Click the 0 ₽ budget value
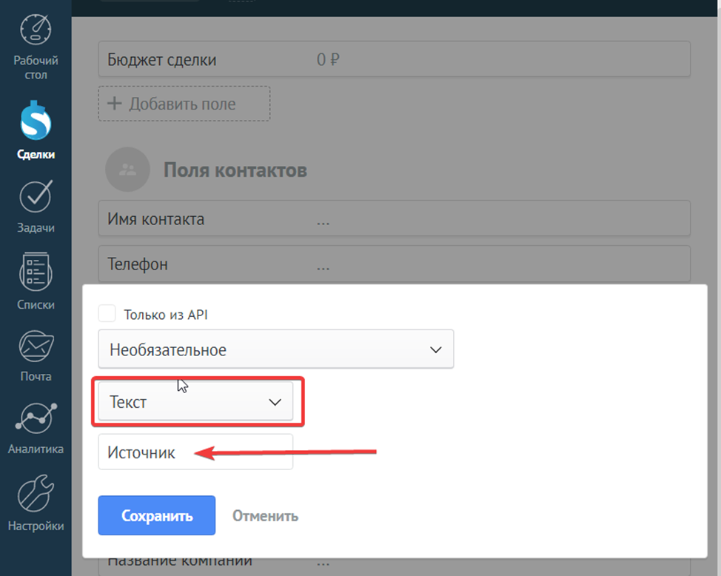The height and width of the screenshot is (576, 721). [x=328, y=59]
